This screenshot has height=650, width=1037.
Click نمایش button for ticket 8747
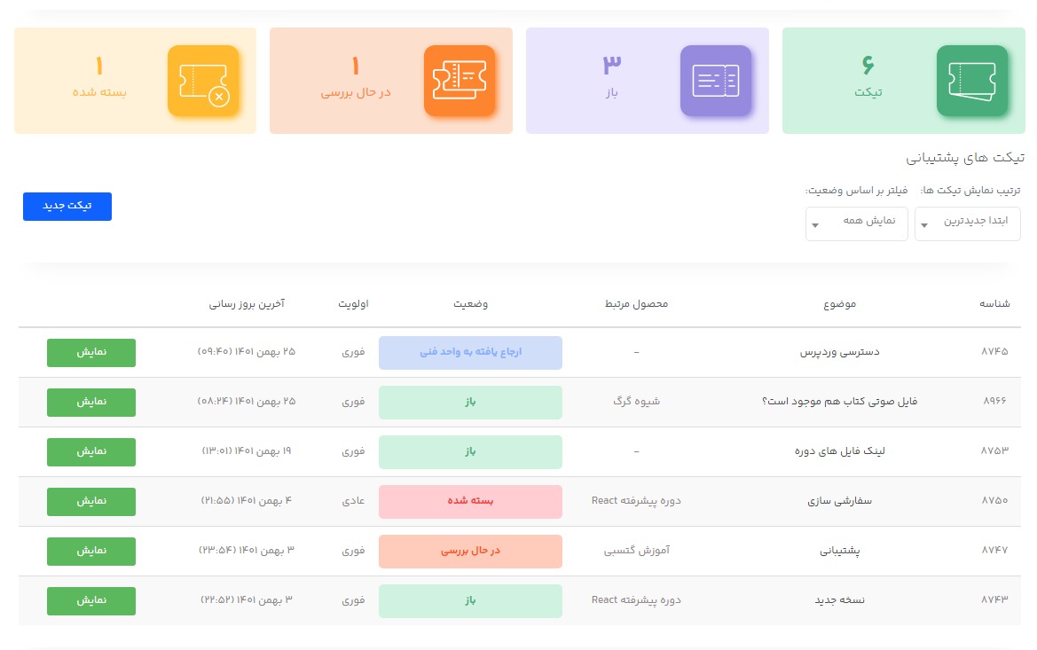(x=91, y=551)
